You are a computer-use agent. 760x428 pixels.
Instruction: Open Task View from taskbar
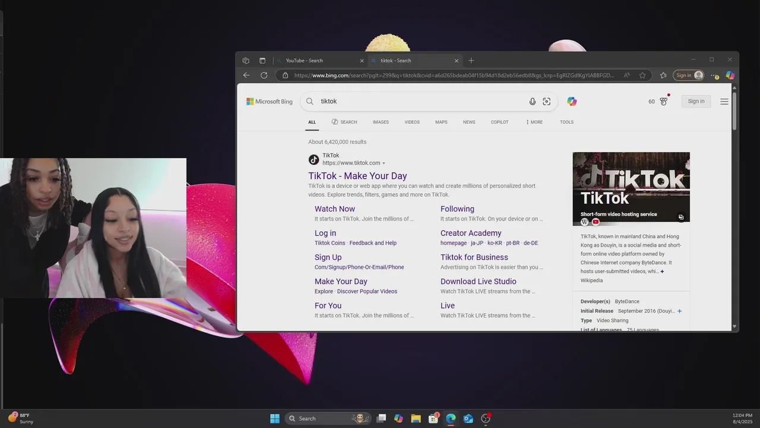(381, 418)
